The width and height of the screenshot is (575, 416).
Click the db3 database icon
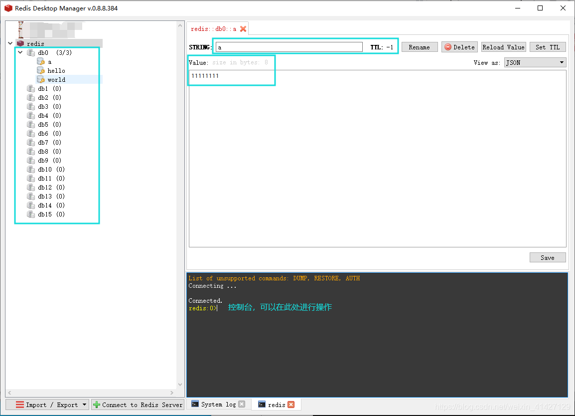click(x=31, y=106)
